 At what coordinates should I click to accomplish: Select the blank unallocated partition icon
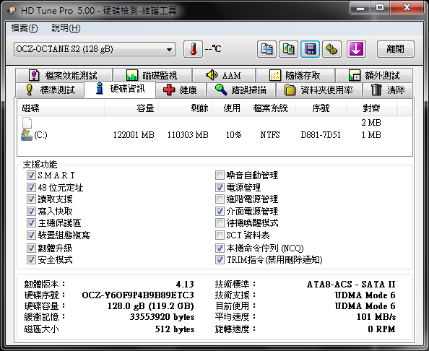(x=27, y=123)
